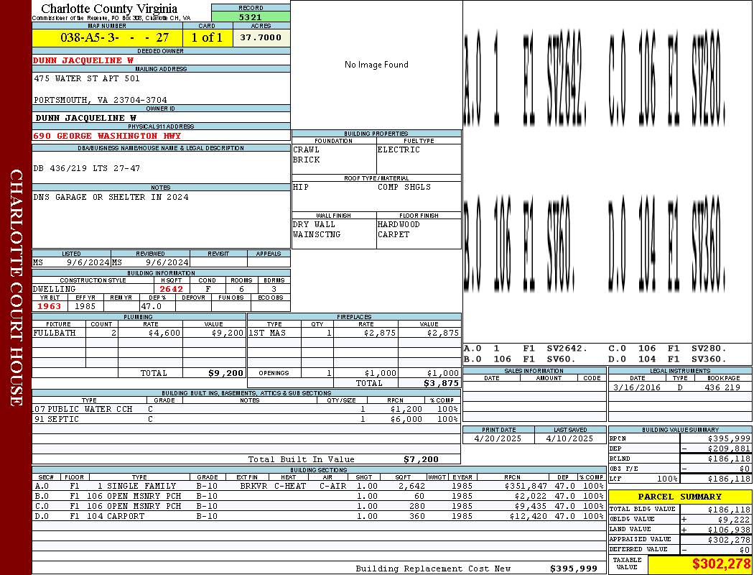Click book/page value 436 219
Image resolution: width=754 pixels, height=575 pixels.
(722, 387)
